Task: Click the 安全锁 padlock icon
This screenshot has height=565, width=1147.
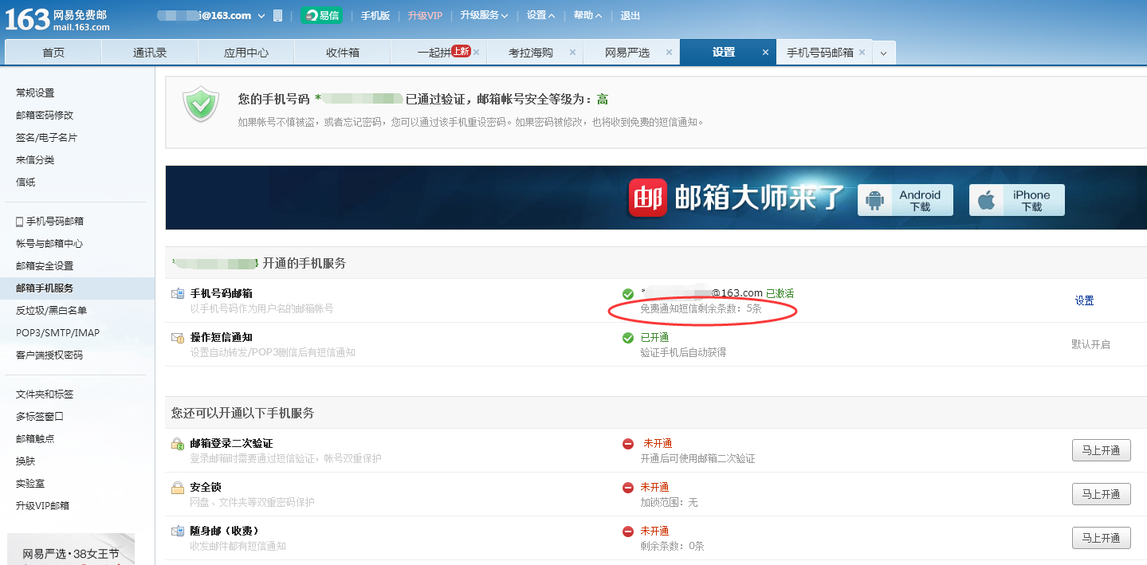Action: 176,486
